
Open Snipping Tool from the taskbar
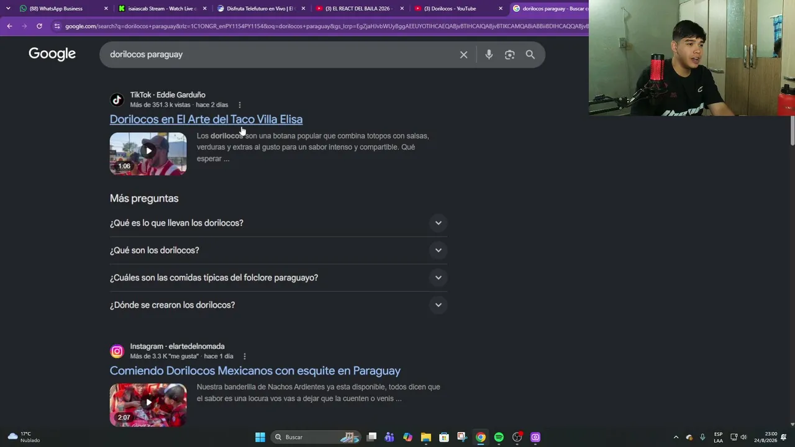pyautogui.click(x=462, y=437)
